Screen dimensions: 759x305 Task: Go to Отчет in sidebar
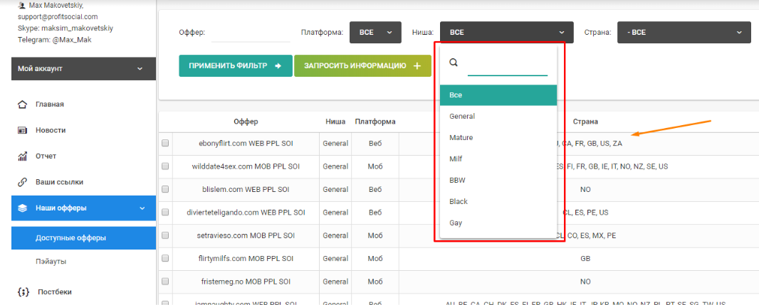[46, 156]
